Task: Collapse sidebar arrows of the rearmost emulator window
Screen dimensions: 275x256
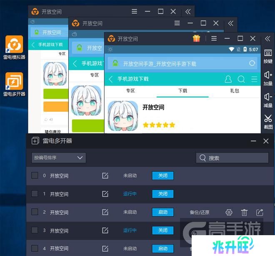Action: click(188, 12)
